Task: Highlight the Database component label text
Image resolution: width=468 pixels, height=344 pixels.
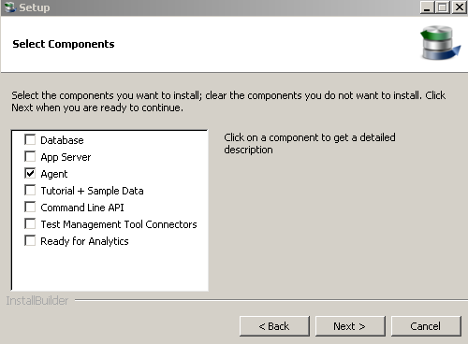Action: click(x=62, y=140)
